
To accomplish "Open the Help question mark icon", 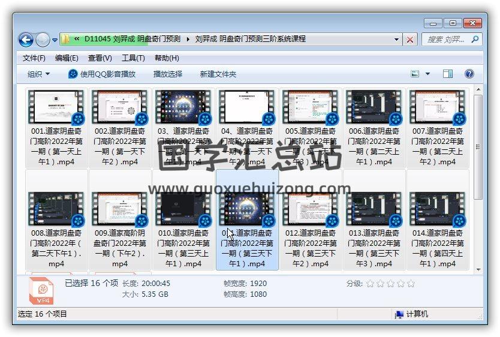I will tap(469, 74).
